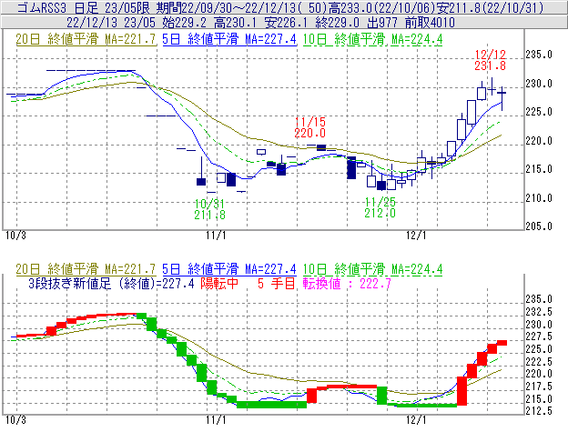The image size is (568, 432).
Task: Click the red '12/12 231.8' peak annotation
Action: (x=490, y=60)
